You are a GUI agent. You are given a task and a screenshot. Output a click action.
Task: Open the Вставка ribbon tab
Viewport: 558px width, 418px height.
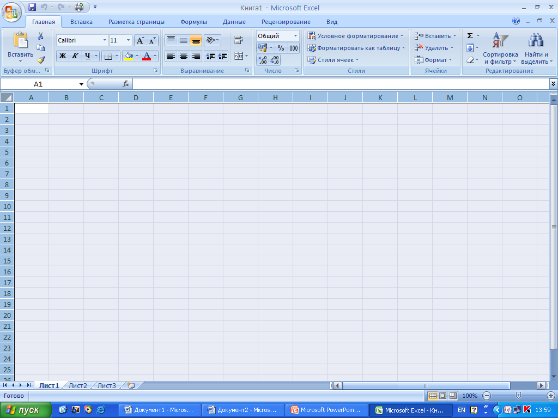81,22
